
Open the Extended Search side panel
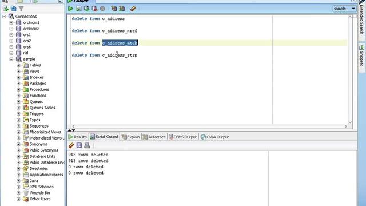(361, 19)
